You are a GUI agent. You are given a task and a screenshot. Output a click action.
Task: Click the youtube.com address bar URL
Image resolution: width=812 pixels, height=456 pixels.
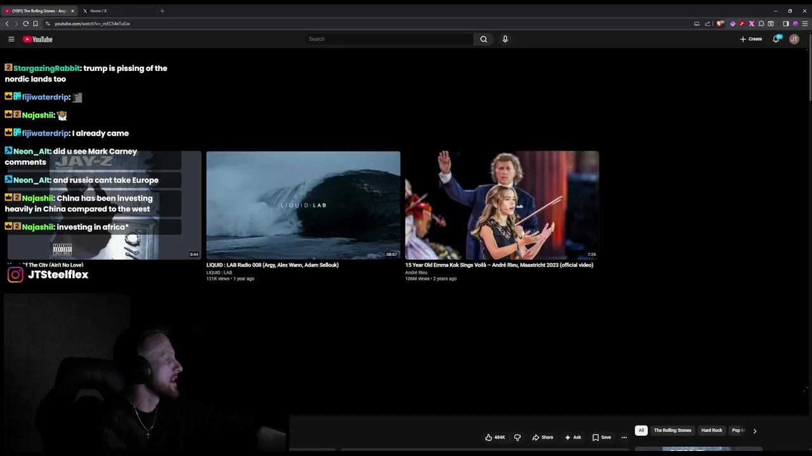pyautogui.click(x=92, y=23)
